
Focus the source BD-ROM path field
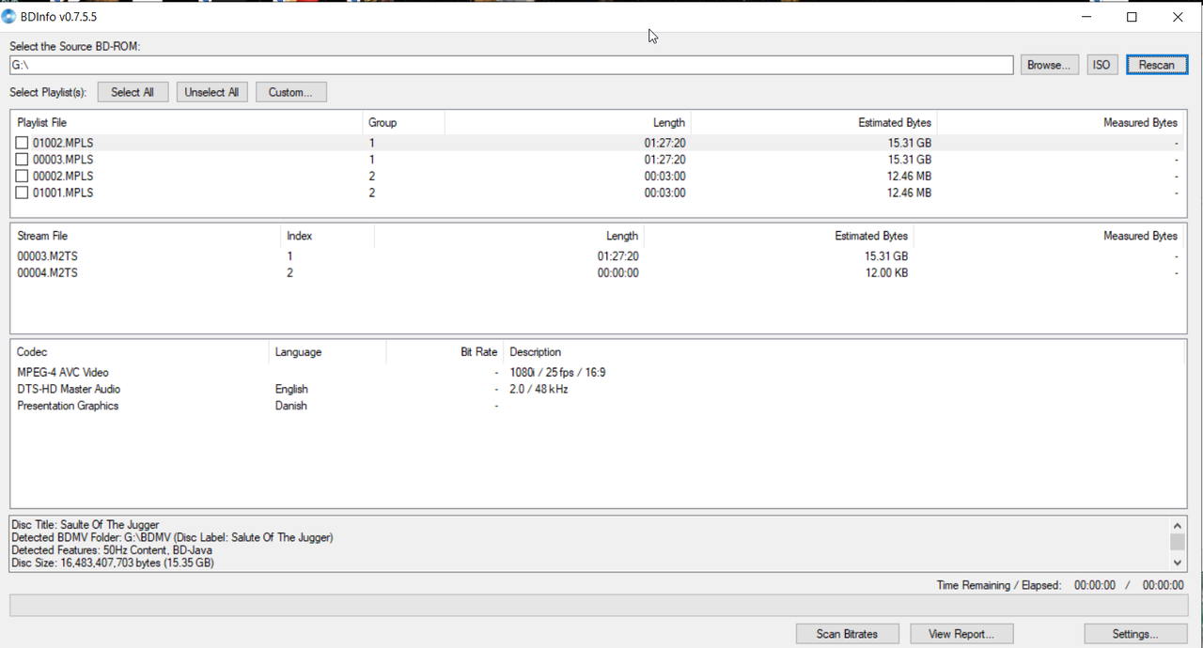coord(511,65)
